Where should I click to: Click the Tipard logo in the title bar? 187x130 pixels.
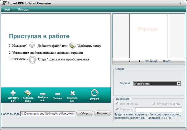(4, 3)
